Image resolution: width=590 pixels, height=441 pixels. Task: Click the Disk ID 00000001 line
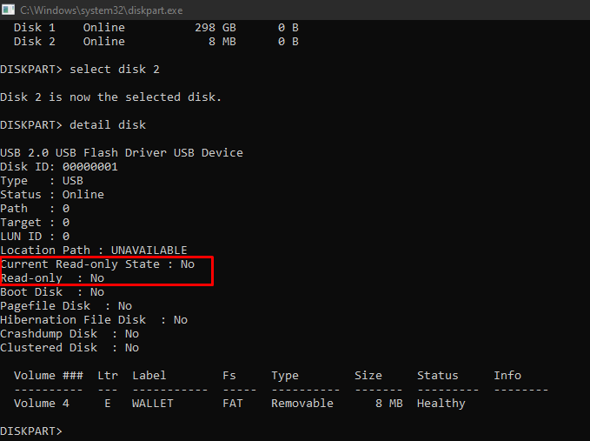pyautogui.click(x=59, y=167)
